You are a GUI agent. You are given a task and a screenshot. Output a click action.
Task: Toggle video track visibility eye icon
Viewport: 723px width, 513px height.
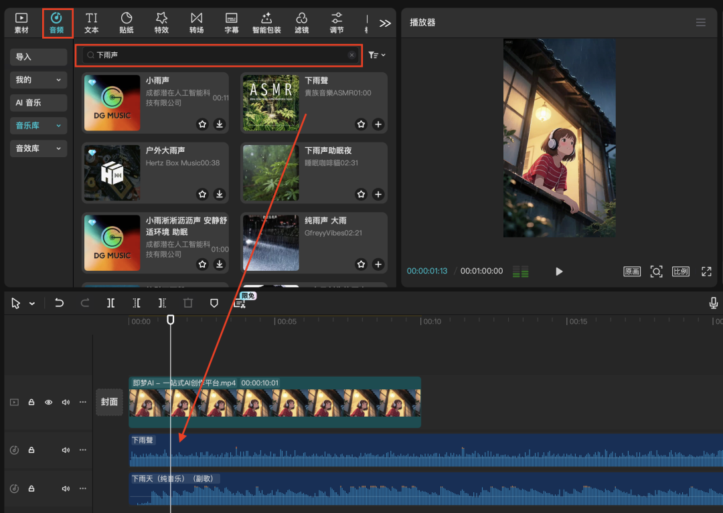48,402
